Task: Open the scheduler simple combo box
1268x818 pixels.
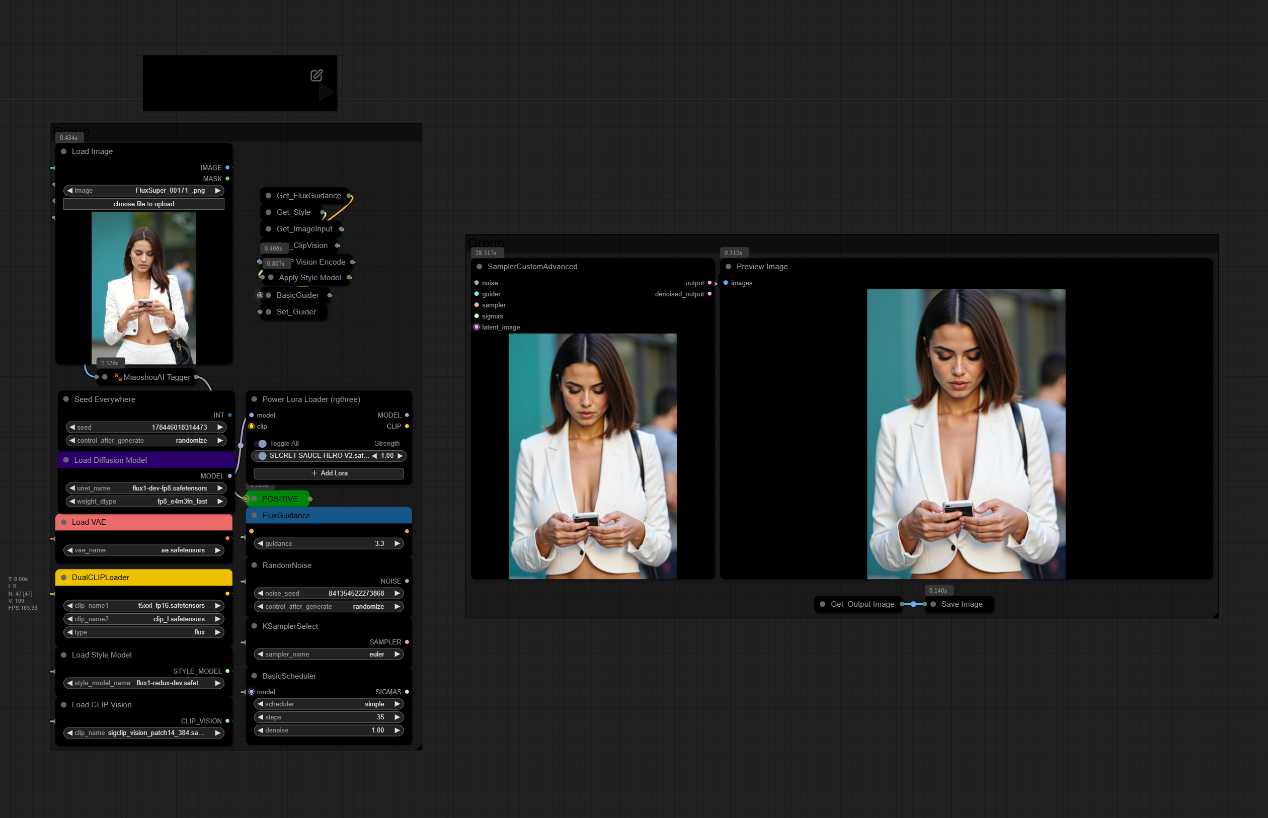Action: pos(330,704)
